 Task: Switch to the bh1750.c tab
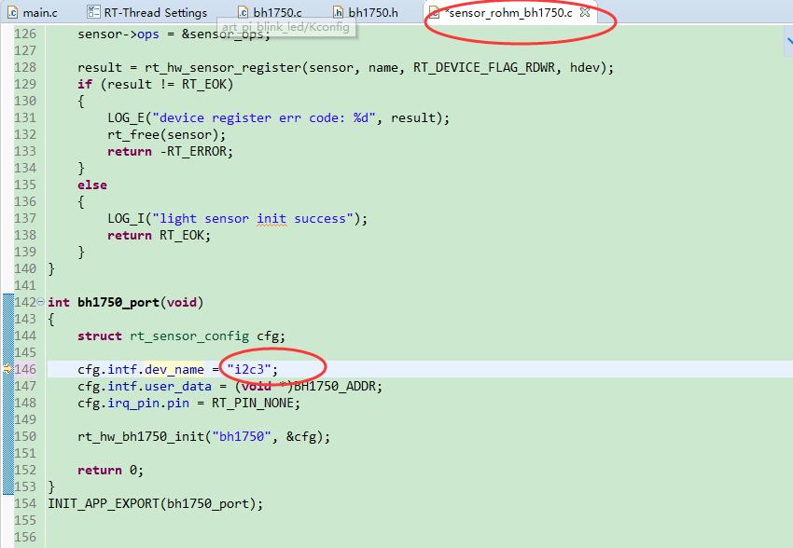pos(270,13)
